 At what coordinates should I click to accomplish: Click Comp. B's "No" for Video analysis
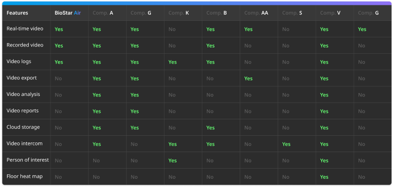[210, 95]
